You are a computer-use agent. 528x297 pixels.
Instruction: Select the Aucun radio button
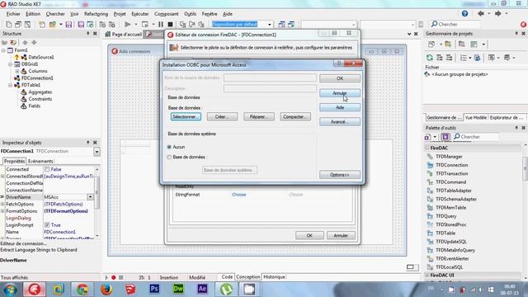click(x=169, y=147)
